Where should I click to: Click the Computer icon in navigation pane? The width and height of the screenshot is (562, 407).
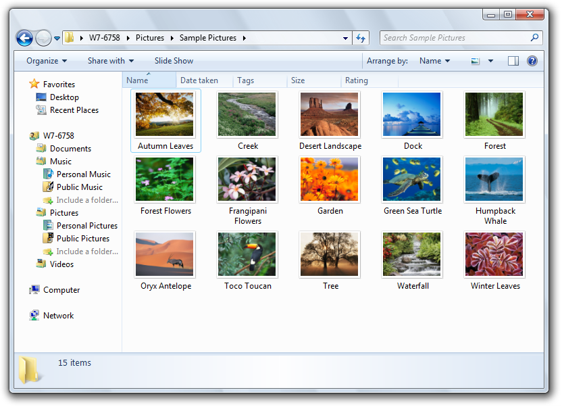pyautogui.click(x=34, y=290)
